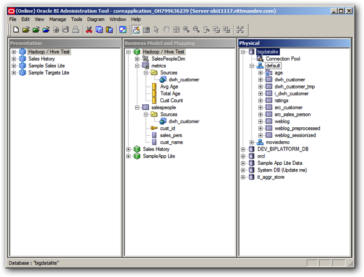Select the hand Pan tool icon
Image resolution: width=364 pixels, height=277 pixels.
[166, 30]
